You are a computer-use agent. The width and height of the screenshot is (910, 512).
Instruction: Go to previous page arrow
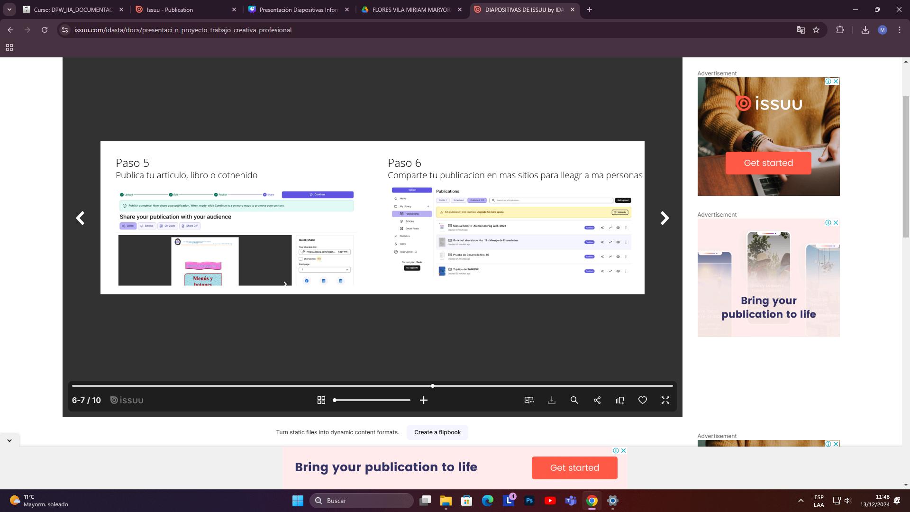tap(81, 218)
